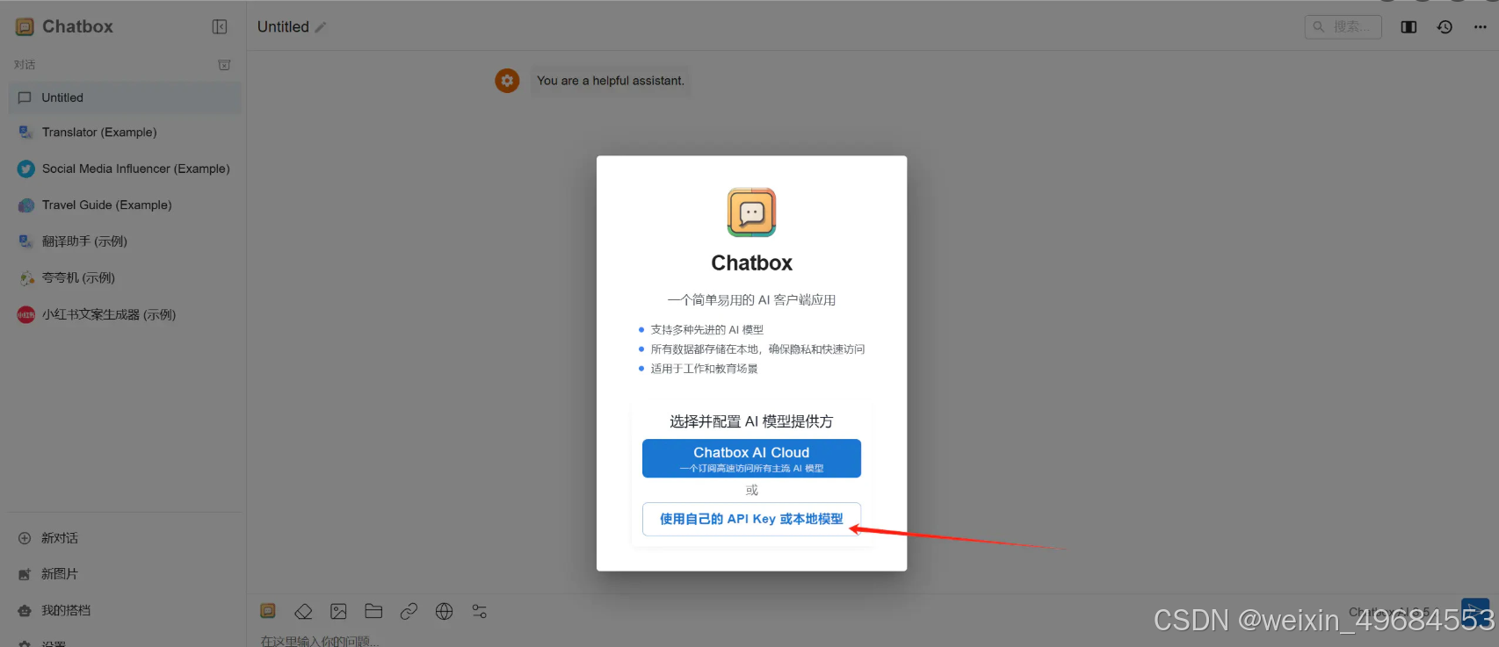This screenshot has width=1499, height=647.
Task: Open Translator (Example) conversation
Action: (125, 133)
